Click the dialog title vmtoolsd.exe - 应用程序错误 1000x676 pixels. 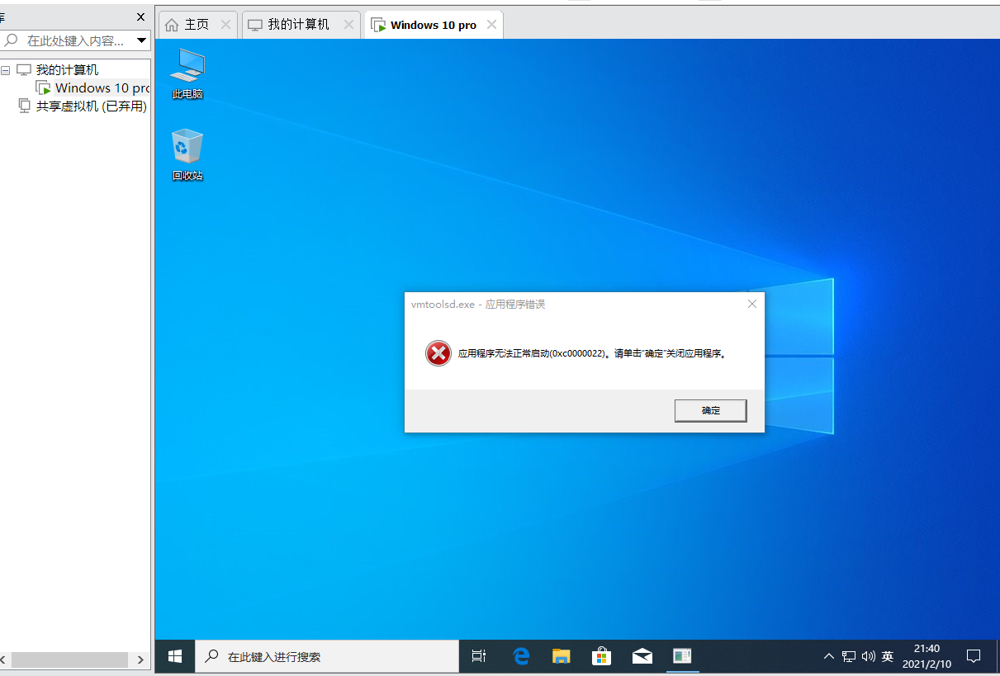coord(478,304)
